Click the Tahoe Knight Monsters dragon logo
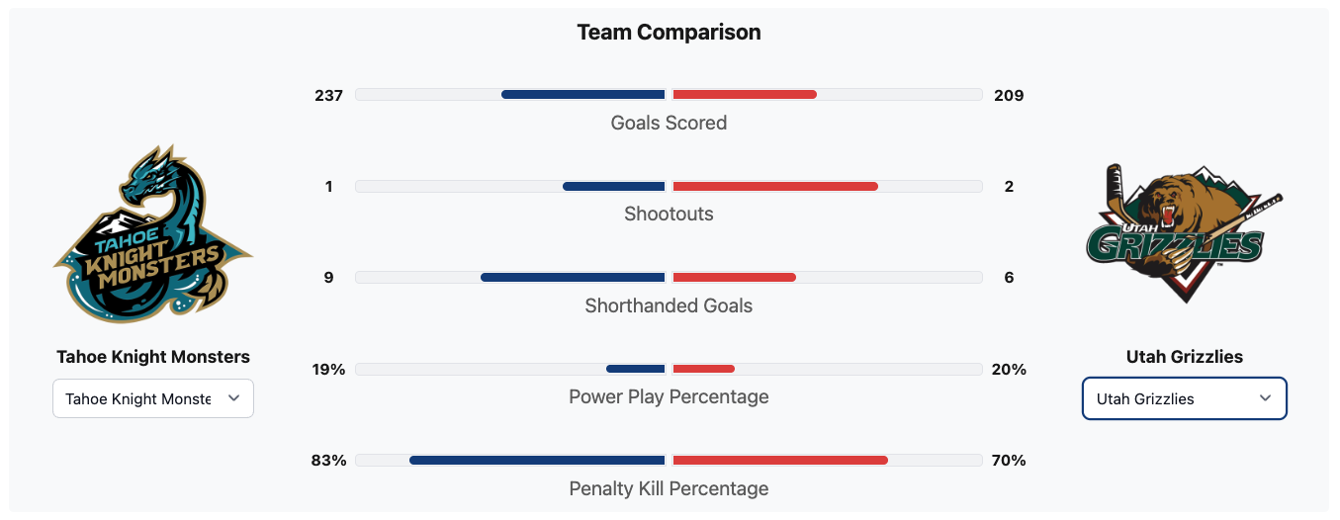 [x=153, y=235]
